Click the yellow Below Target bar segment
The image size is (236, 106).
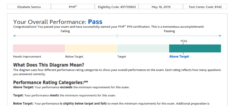(91, 48)
